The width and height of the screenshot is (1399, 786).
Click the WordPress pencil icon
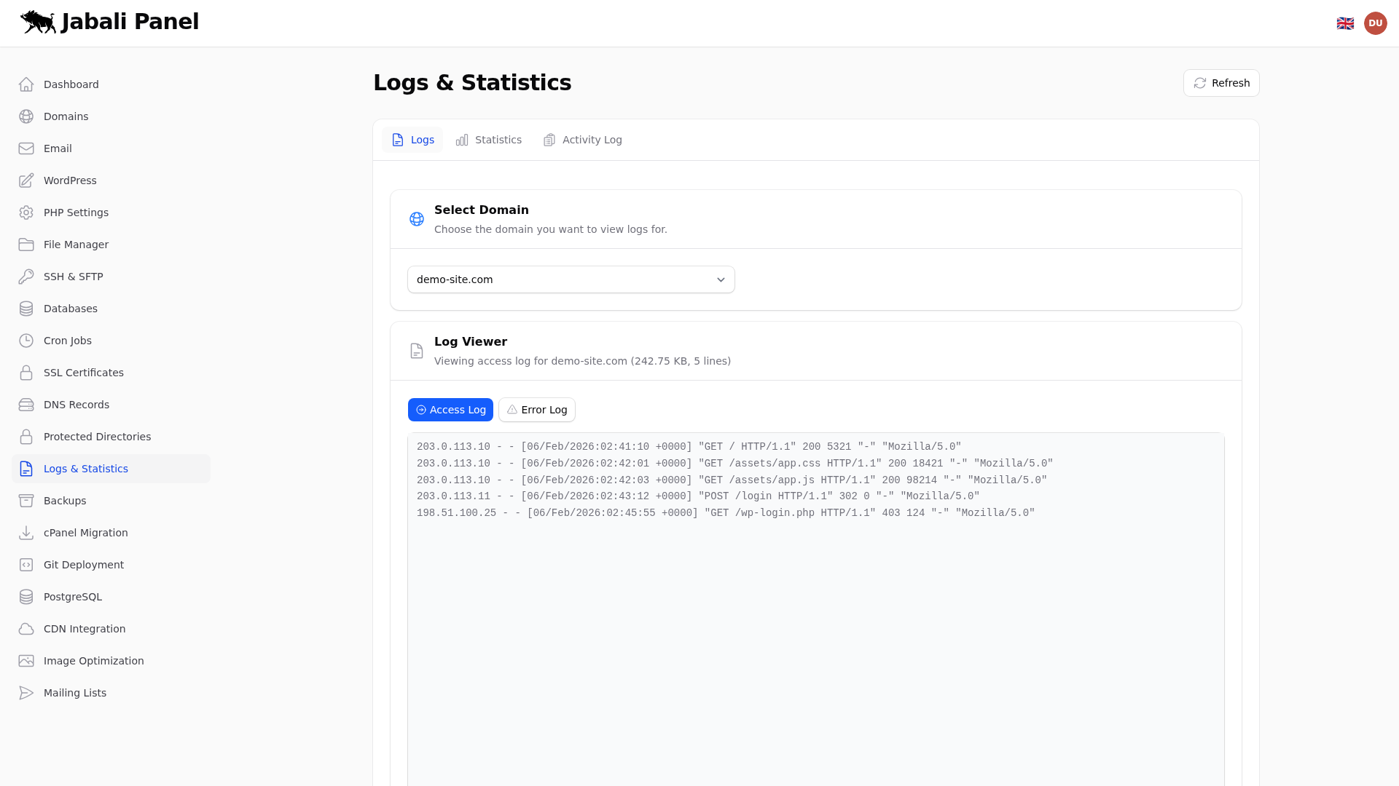[x=26, y=180]
